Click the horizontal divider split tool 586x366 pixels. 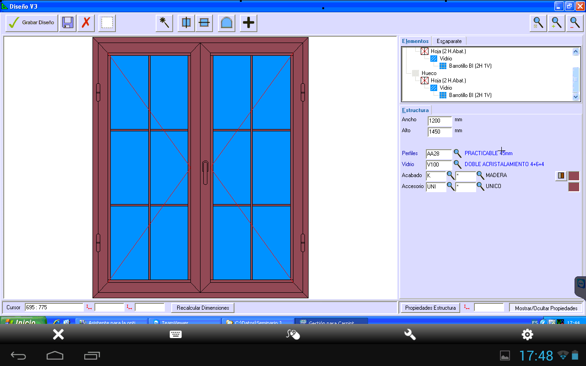pyautogui.click(x=204, y=23)
